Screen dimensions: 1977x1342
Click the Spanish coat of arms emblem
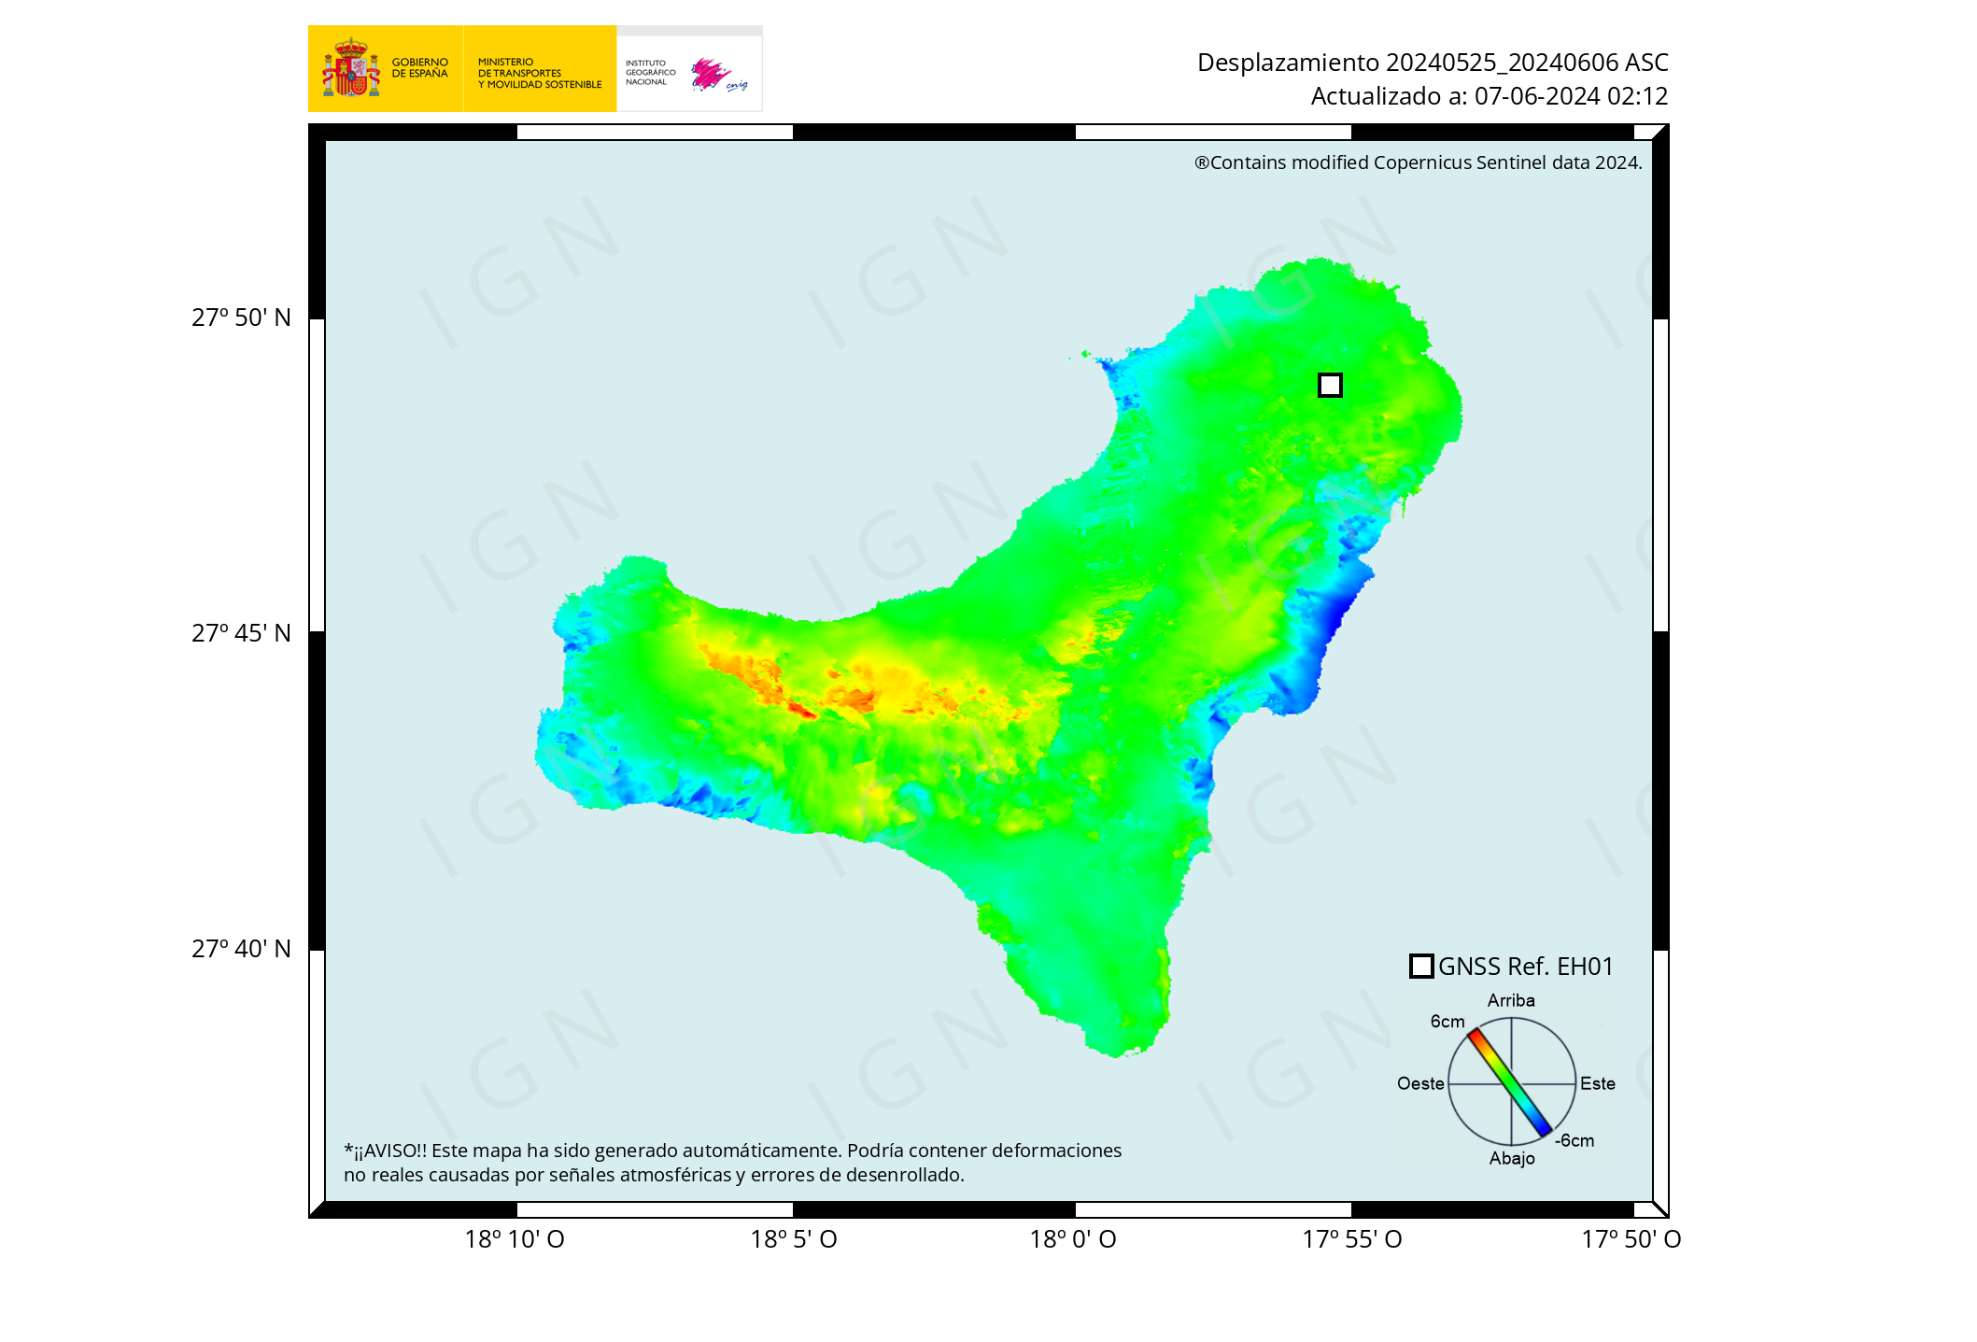(x=351, y=69)
